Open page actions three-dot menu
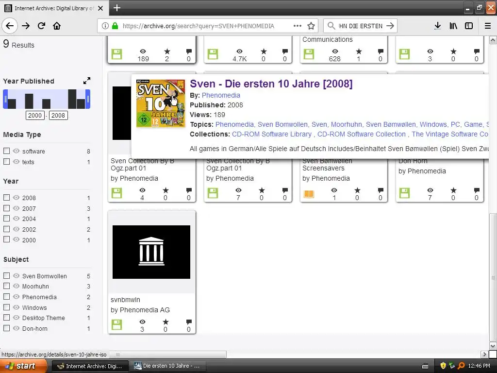This screenshot has height=373, width=497. (x=298, y=26)
